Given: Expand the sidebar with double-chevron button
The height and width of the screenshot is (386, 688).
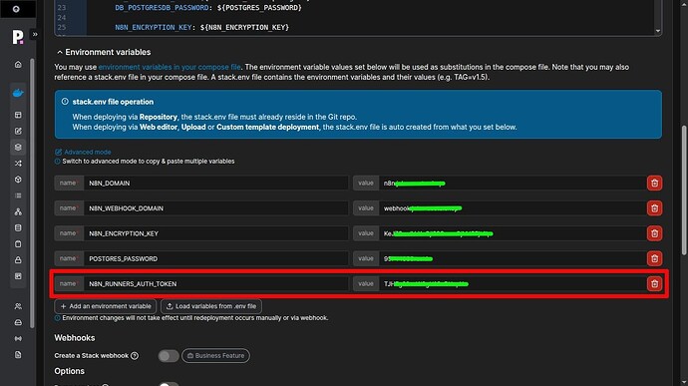Looking at the screenshot, I should click(35, 34).
